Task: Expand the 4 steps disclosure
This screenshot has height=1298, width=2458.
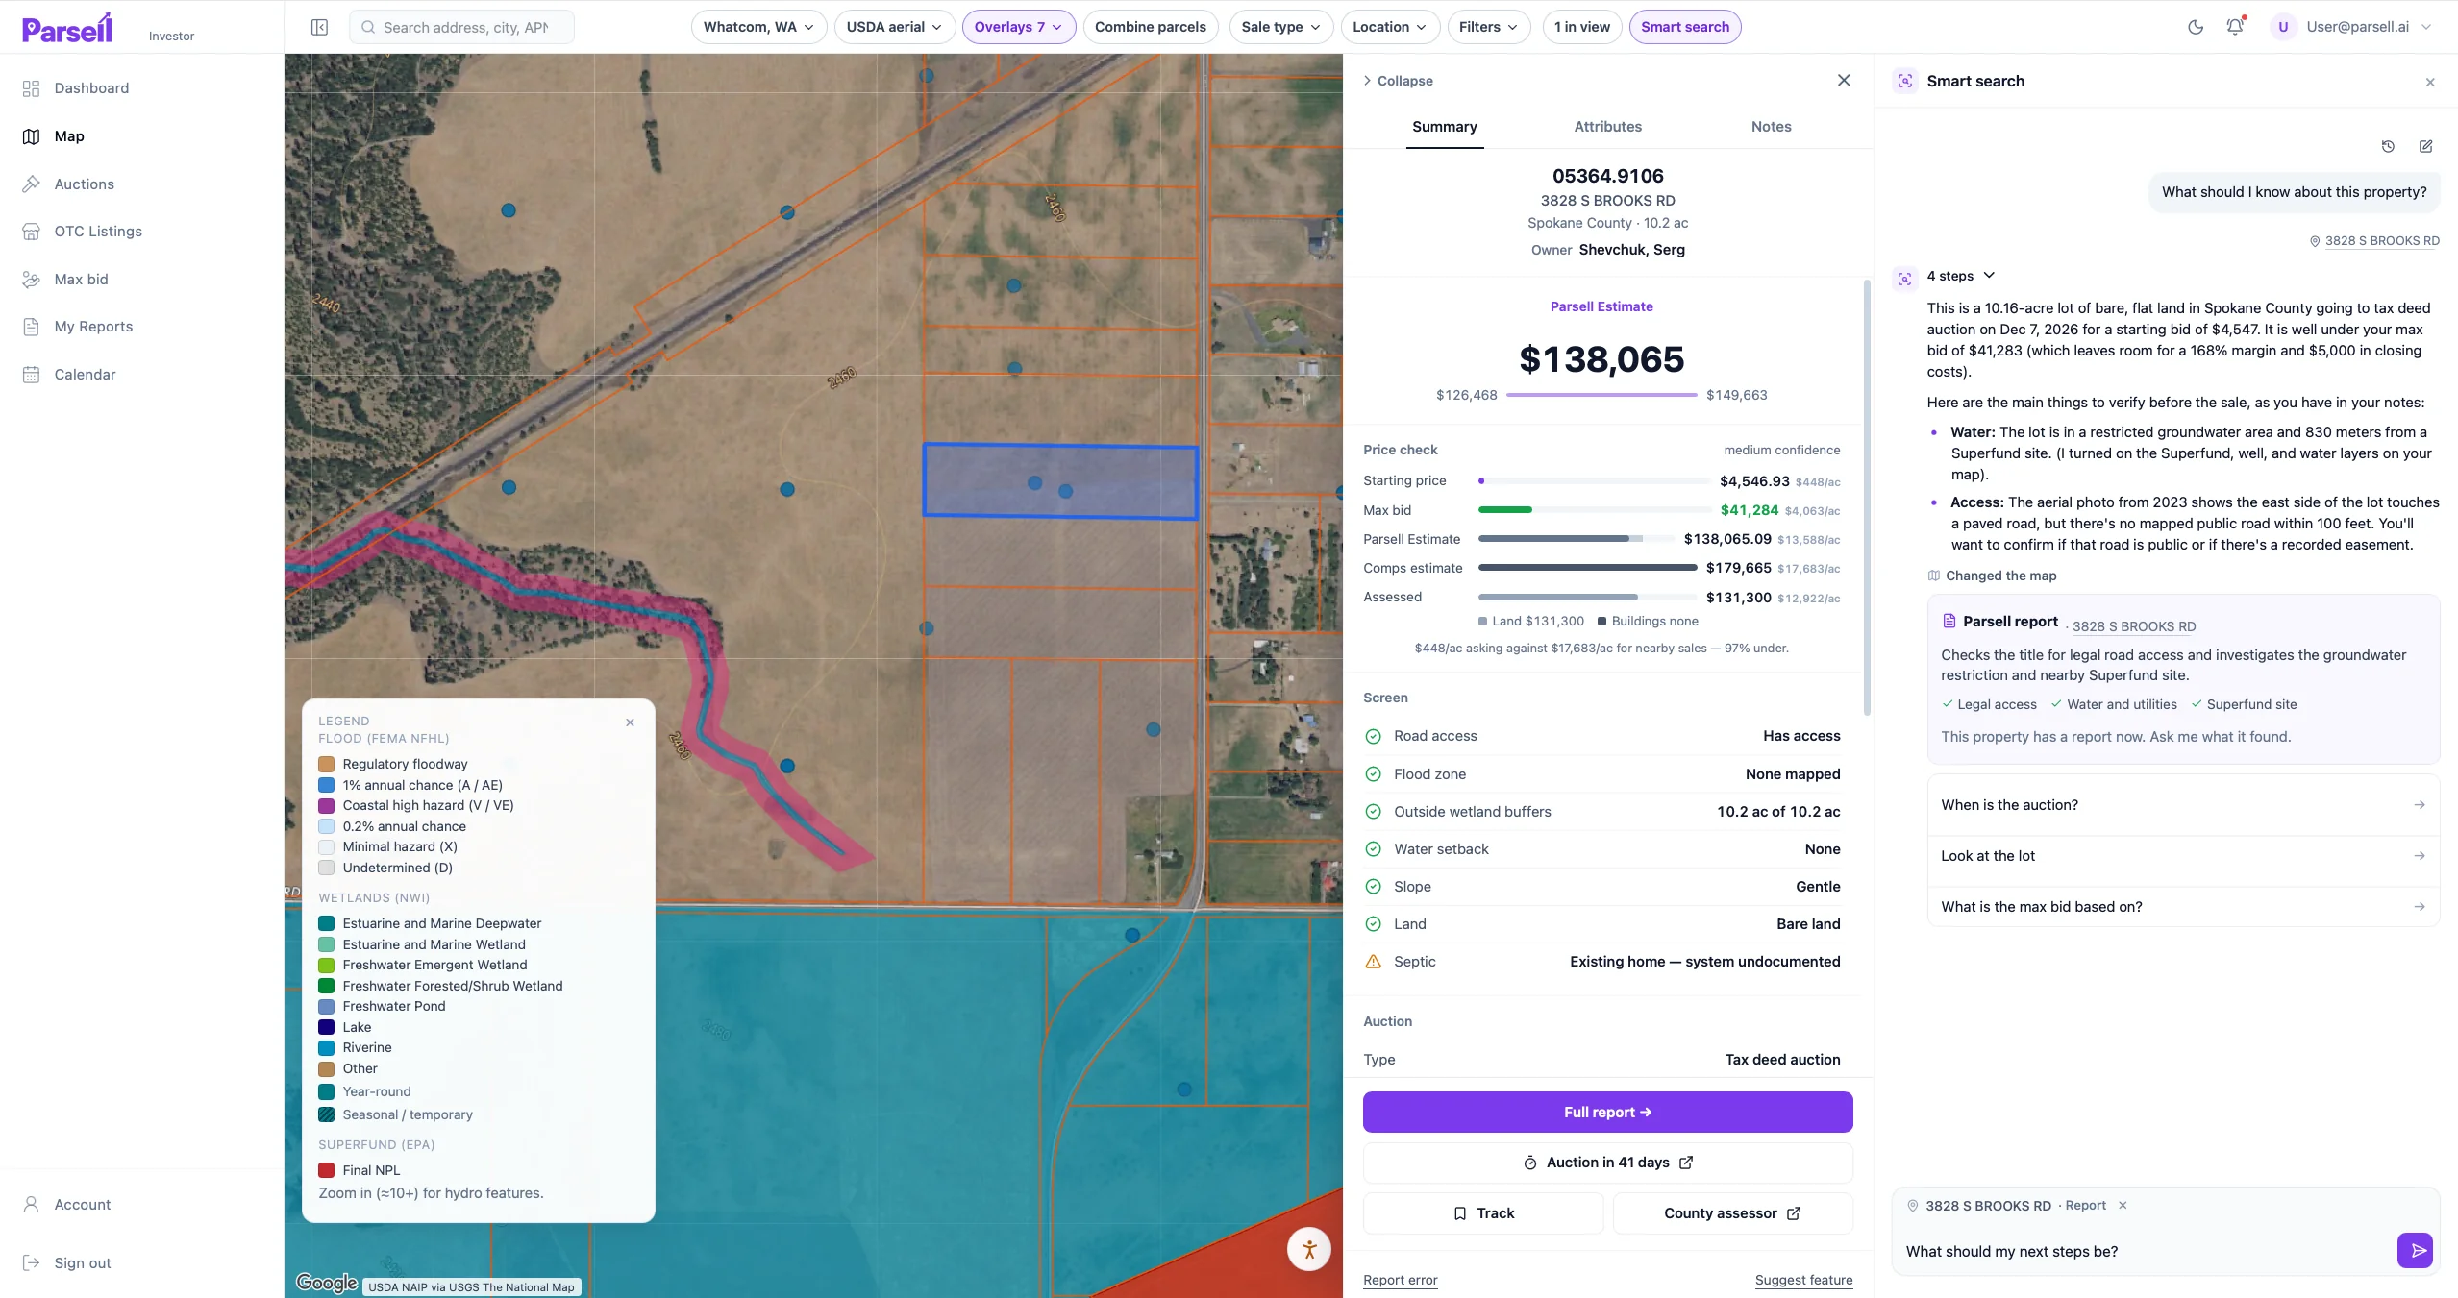Action: [1960, 276]
